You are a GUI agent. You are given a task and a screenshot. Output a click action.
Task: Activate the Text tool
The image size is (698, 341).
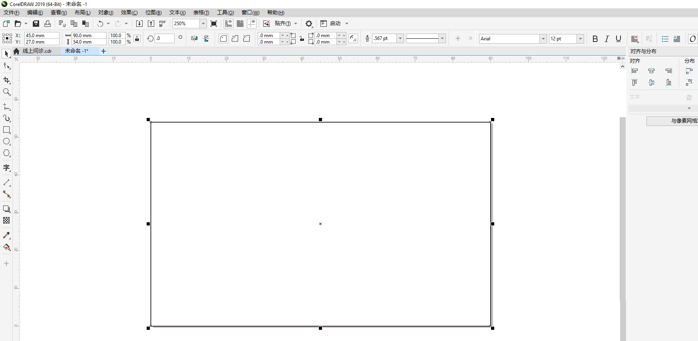6,168
